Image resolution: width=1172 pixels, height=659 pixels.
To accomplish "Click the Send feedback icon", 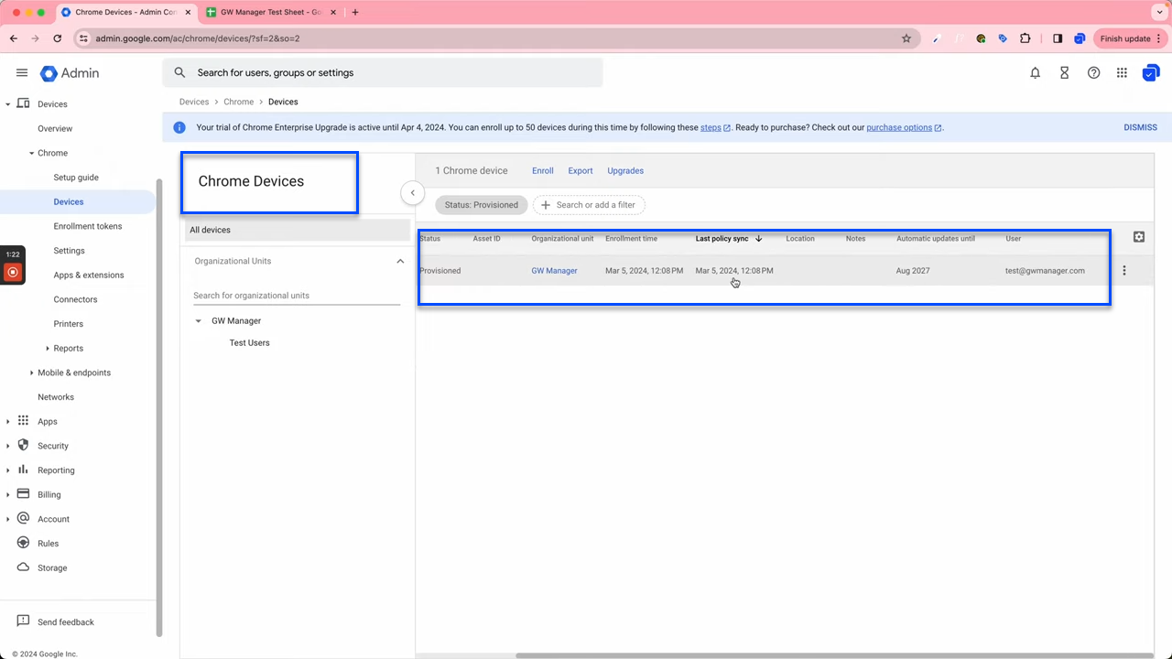I will click(23, 621).
